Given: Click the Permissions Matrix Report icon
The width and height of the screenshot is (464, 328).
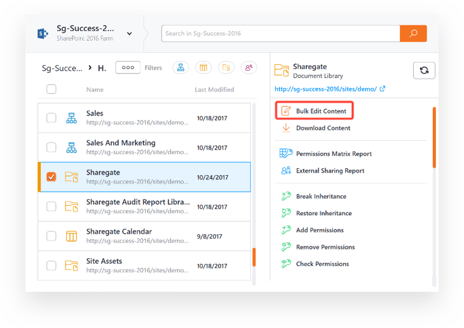Looking at the screenshot, I should tap(286, 154).
